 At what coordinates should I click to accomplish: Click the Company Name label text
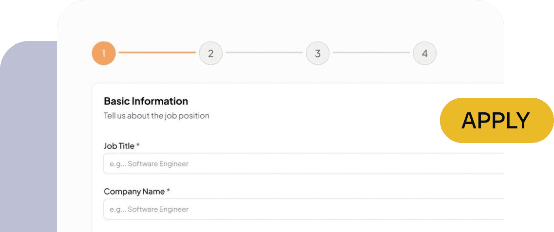coord(134,192)
